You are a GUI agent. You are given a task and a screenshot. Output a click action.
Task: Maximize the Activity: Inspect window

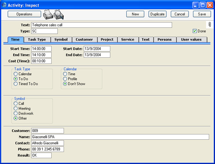(x=203, y=5)
